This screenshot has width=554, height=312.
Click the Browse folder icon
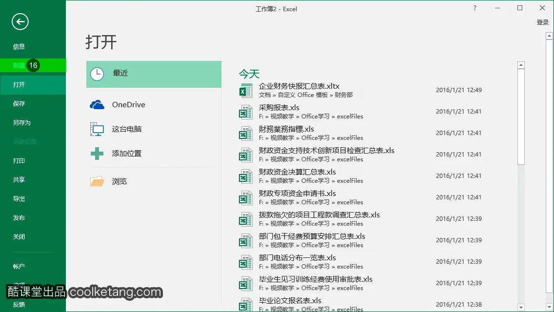97,181
